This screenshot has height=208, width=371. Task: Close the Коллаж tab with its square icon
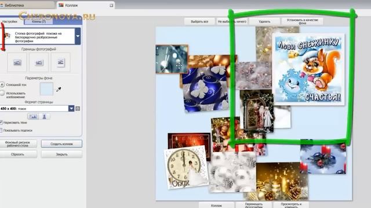coord(111,5)
